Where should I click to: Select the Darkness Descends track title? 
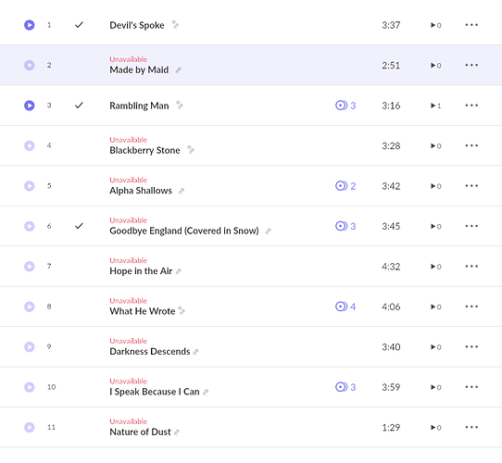[150, 351]
